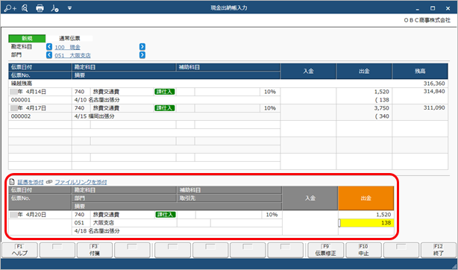Go to the next 部門 with the right arrow
This screenshot has height=270, width=458.
[x=142, y=55]
